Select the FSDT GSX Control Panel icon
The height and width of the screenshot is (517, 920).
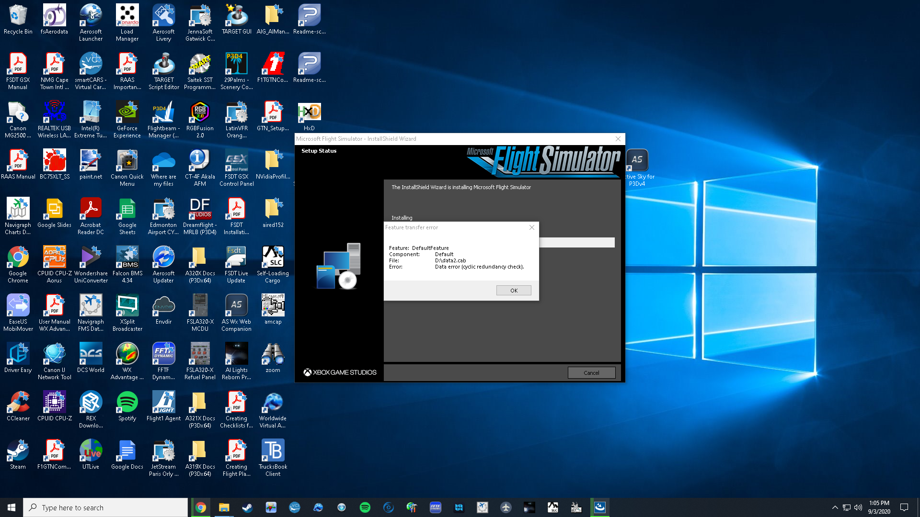point(237,168)
